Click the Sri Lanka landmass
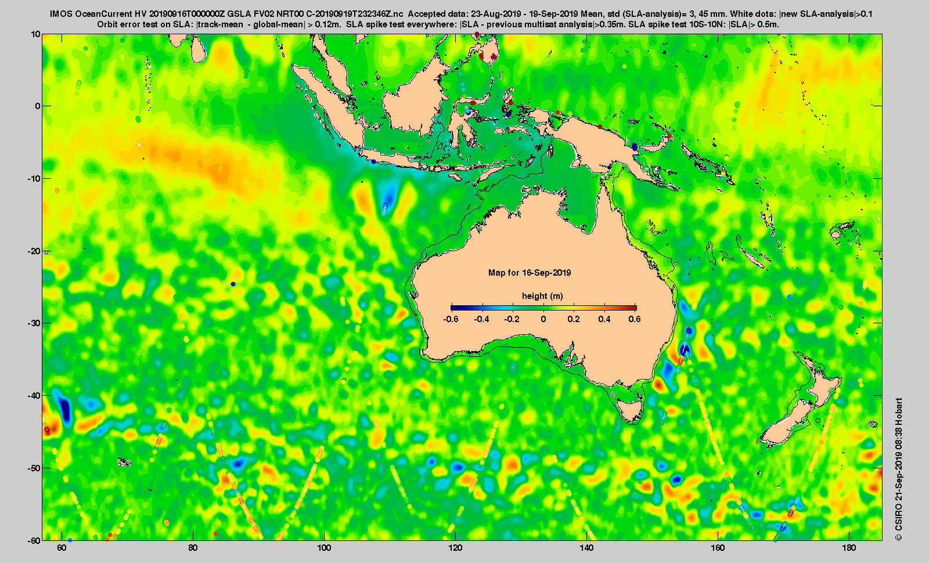 pyautogui.click(x=198, y=50)
